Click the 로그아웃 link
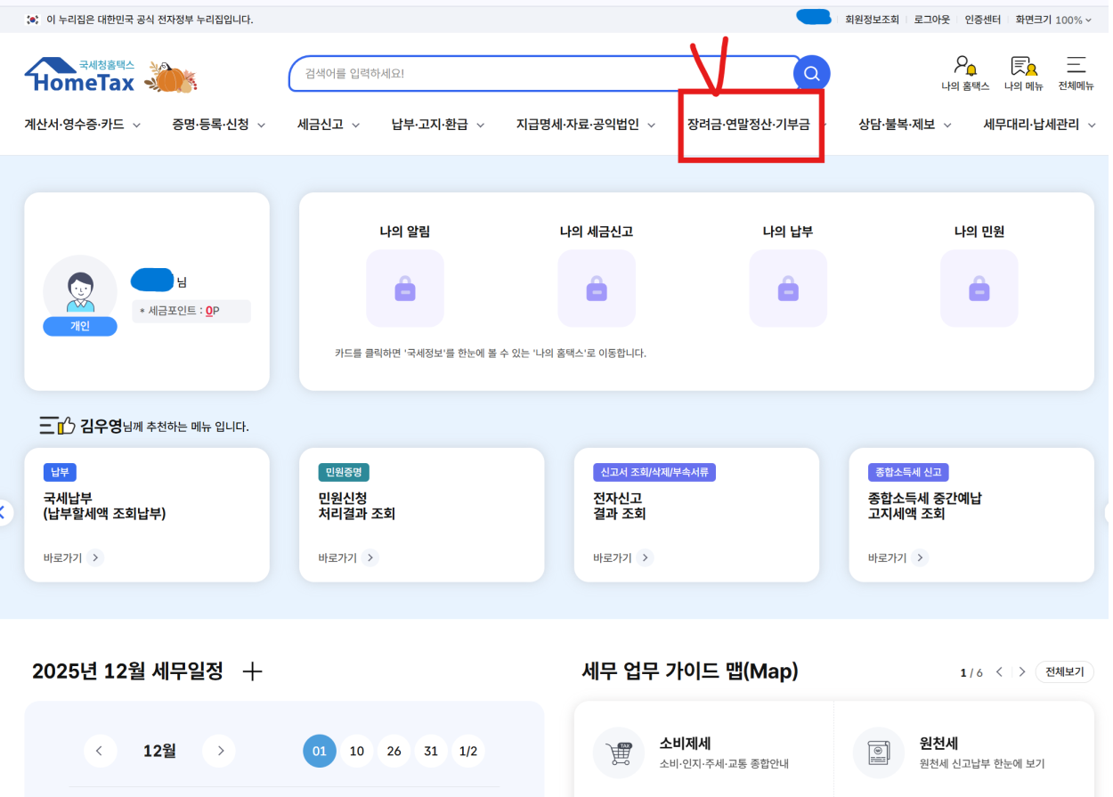 coord(930,19)
